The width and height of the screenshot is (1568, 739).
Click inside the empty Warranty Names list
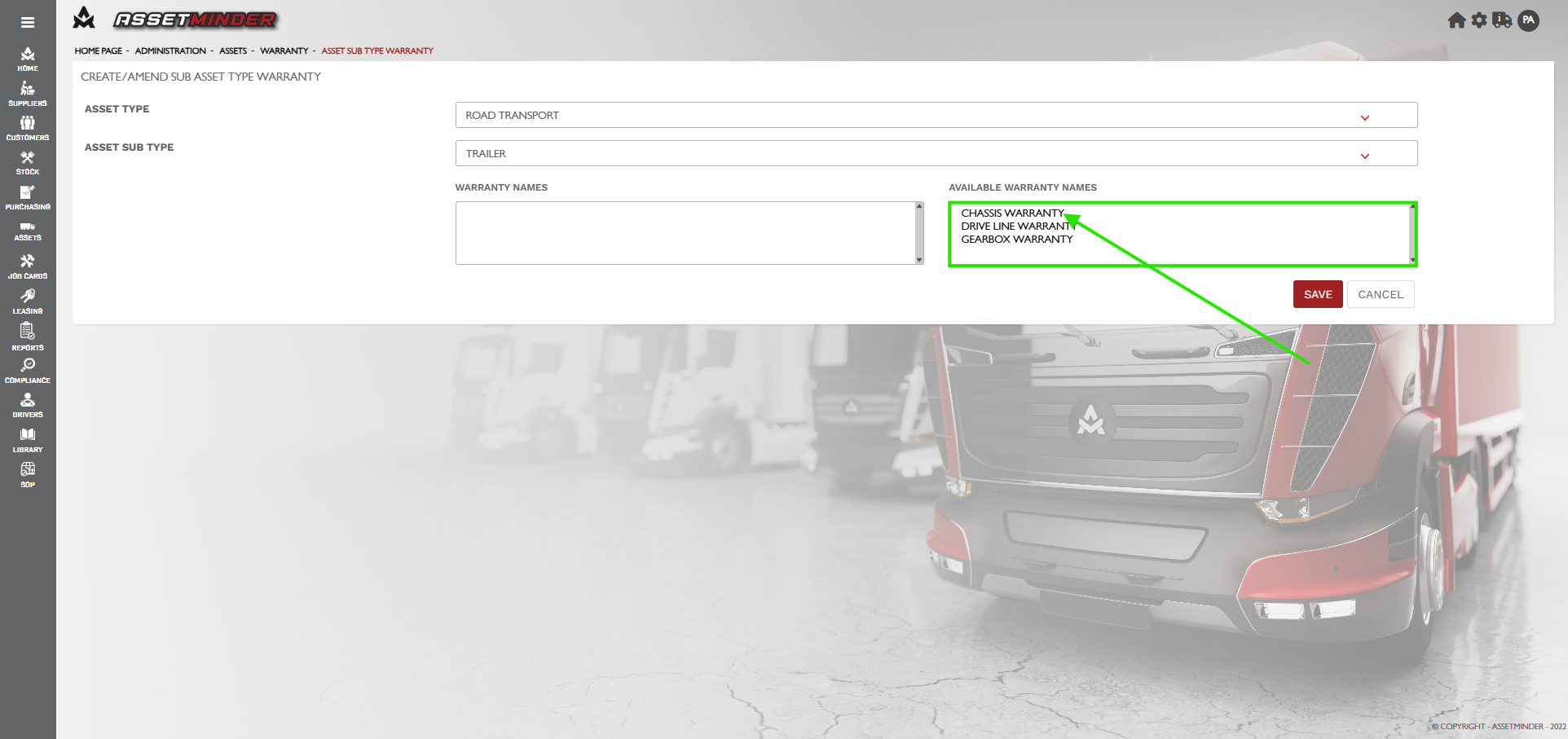(685, 233)
